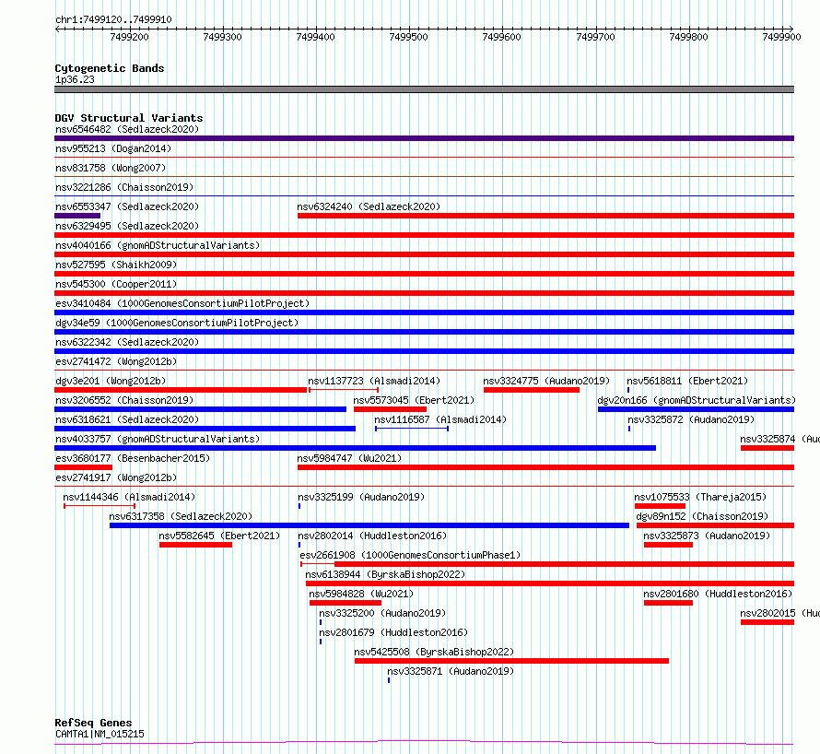Select nsv3325872 (Audano2019) label
The width and height of the screenshot is (820, 754).
click(x=691, y=419)
